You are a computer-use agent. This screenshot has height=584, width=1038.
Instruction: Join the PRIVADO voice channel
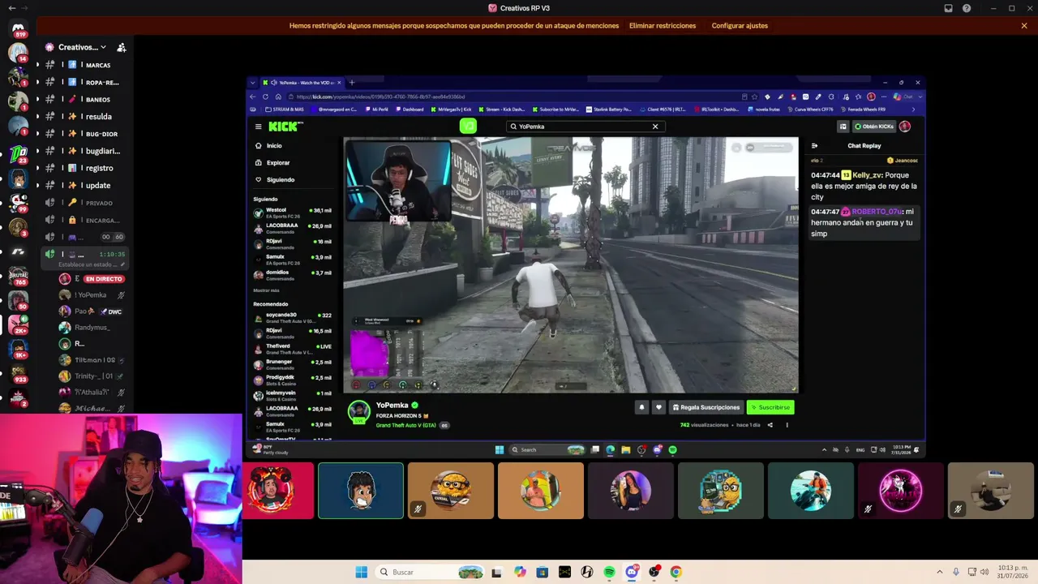(84, 203)
